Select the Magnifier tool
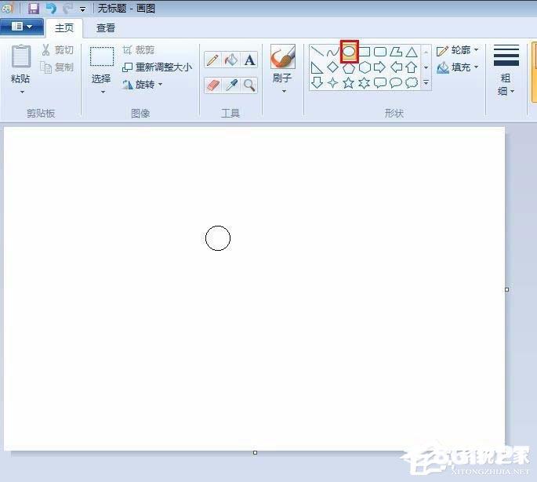 pos(249,85)
